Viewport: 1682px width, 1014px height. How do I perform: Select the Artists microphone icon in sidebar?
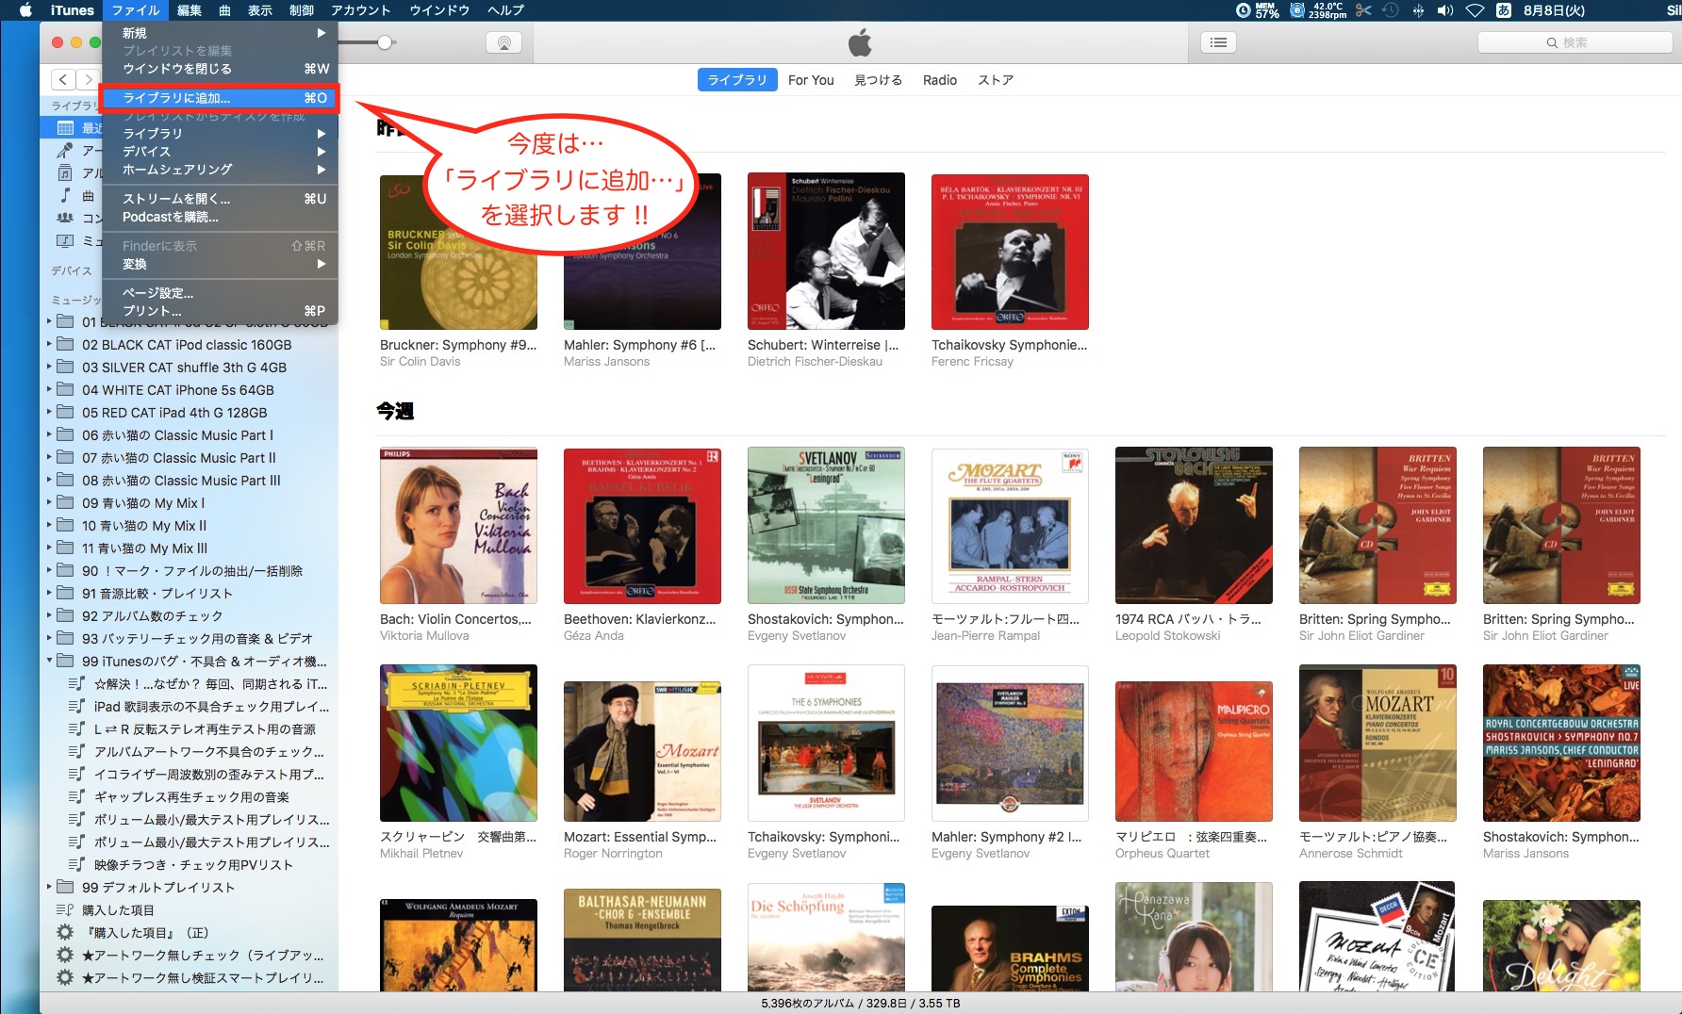point(65,151)
